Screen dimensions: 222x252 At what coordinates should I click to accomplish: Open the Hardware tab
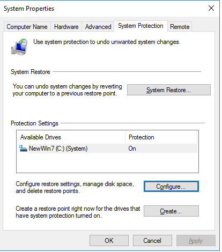pos(66,27)
